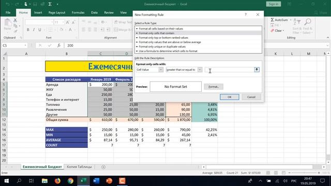Click the Bold B icon
Image resolution: width=331 pixels, height=186 pixels.
point(28,30)
